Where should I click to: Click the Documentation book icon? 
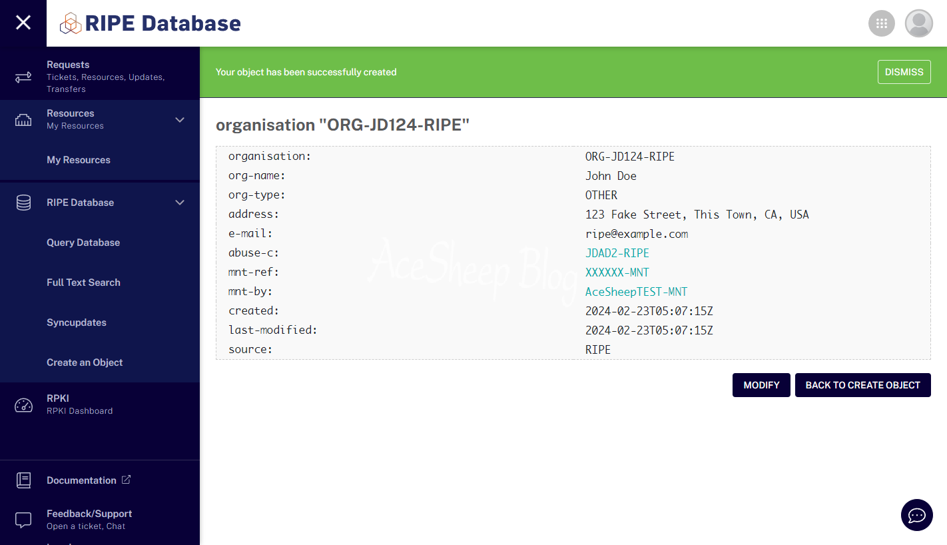23,480
